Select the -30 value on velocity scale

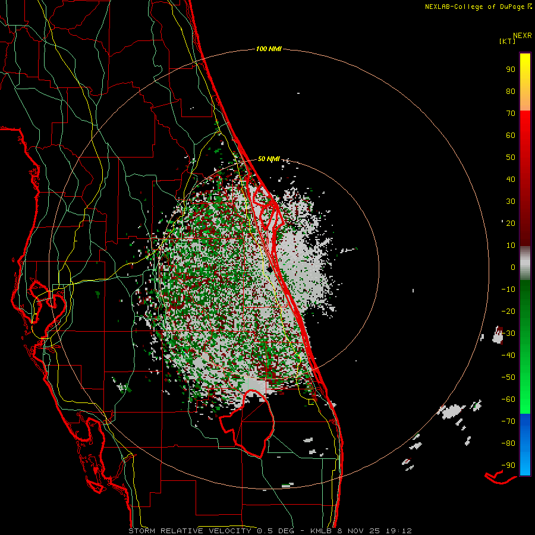coord(508,333)
